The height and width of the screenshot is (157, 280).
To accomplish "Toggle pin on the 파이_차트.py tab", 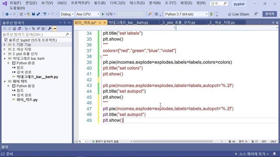I will coord(100,23).
